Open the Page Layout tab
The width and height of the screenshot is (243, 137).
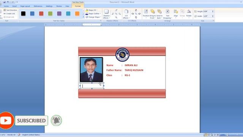point(25,6)
